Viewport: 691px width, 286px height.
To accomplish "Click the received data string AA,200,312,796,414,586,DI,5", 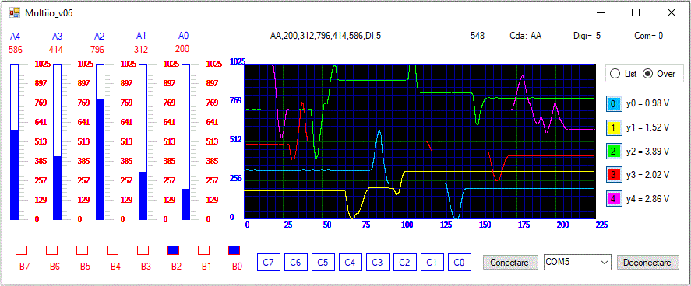I will point(325,36).
